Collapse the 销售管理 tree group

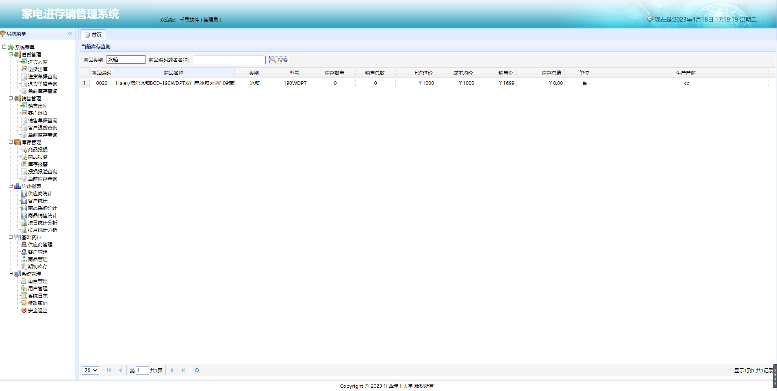pyautogui.click(x=11, y=98)
